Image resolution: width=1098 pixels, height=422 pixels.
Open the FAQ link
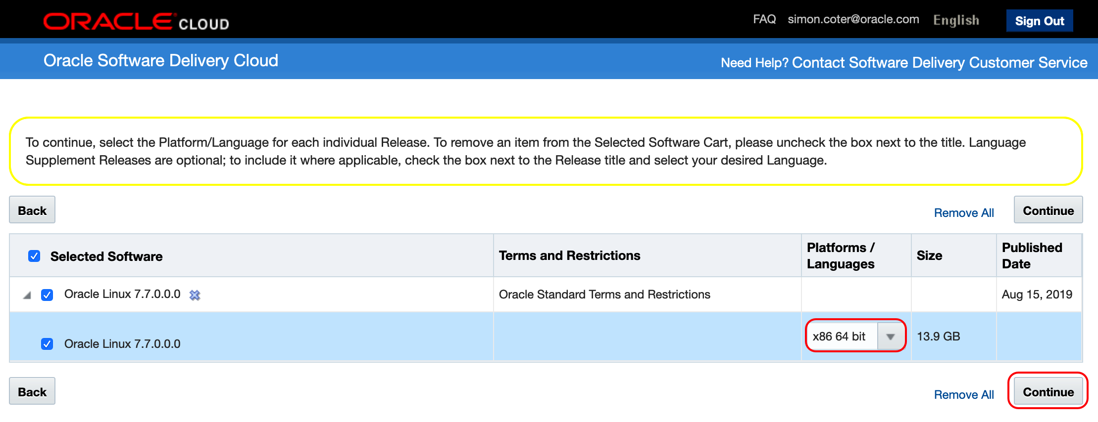click(x=764, y=19)
